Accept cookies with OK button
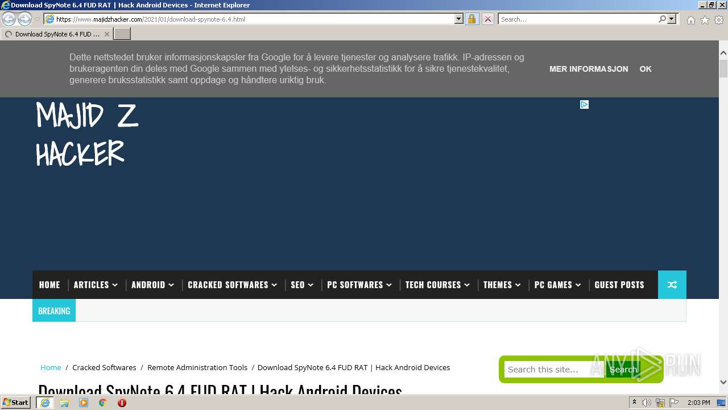728x410 pixels. [x=646, y=69]
